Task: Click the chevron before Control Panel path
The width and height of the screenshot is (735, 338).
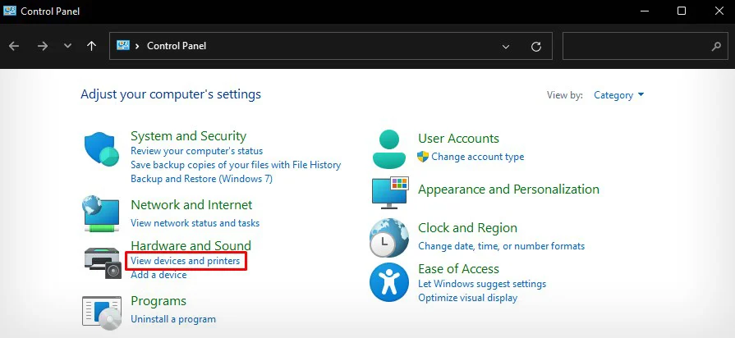Action: (137, 46)
